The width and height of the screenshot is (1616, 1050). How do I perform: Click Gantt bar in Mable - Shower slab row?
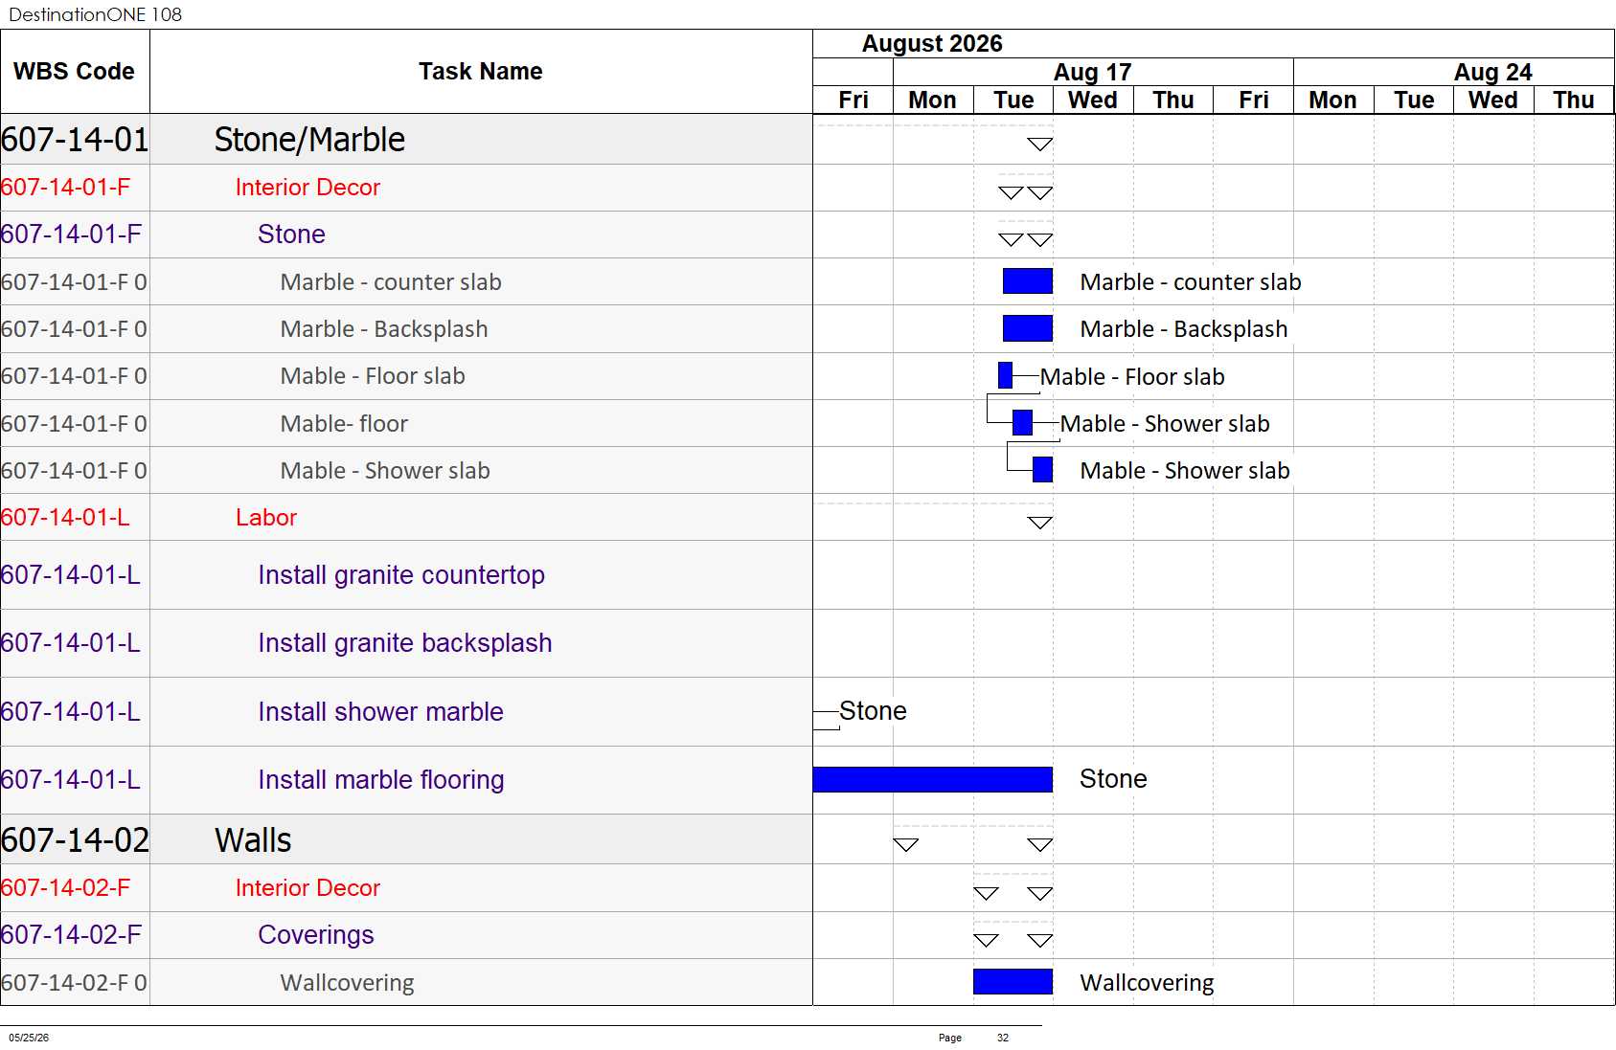tap(1042, 469)
